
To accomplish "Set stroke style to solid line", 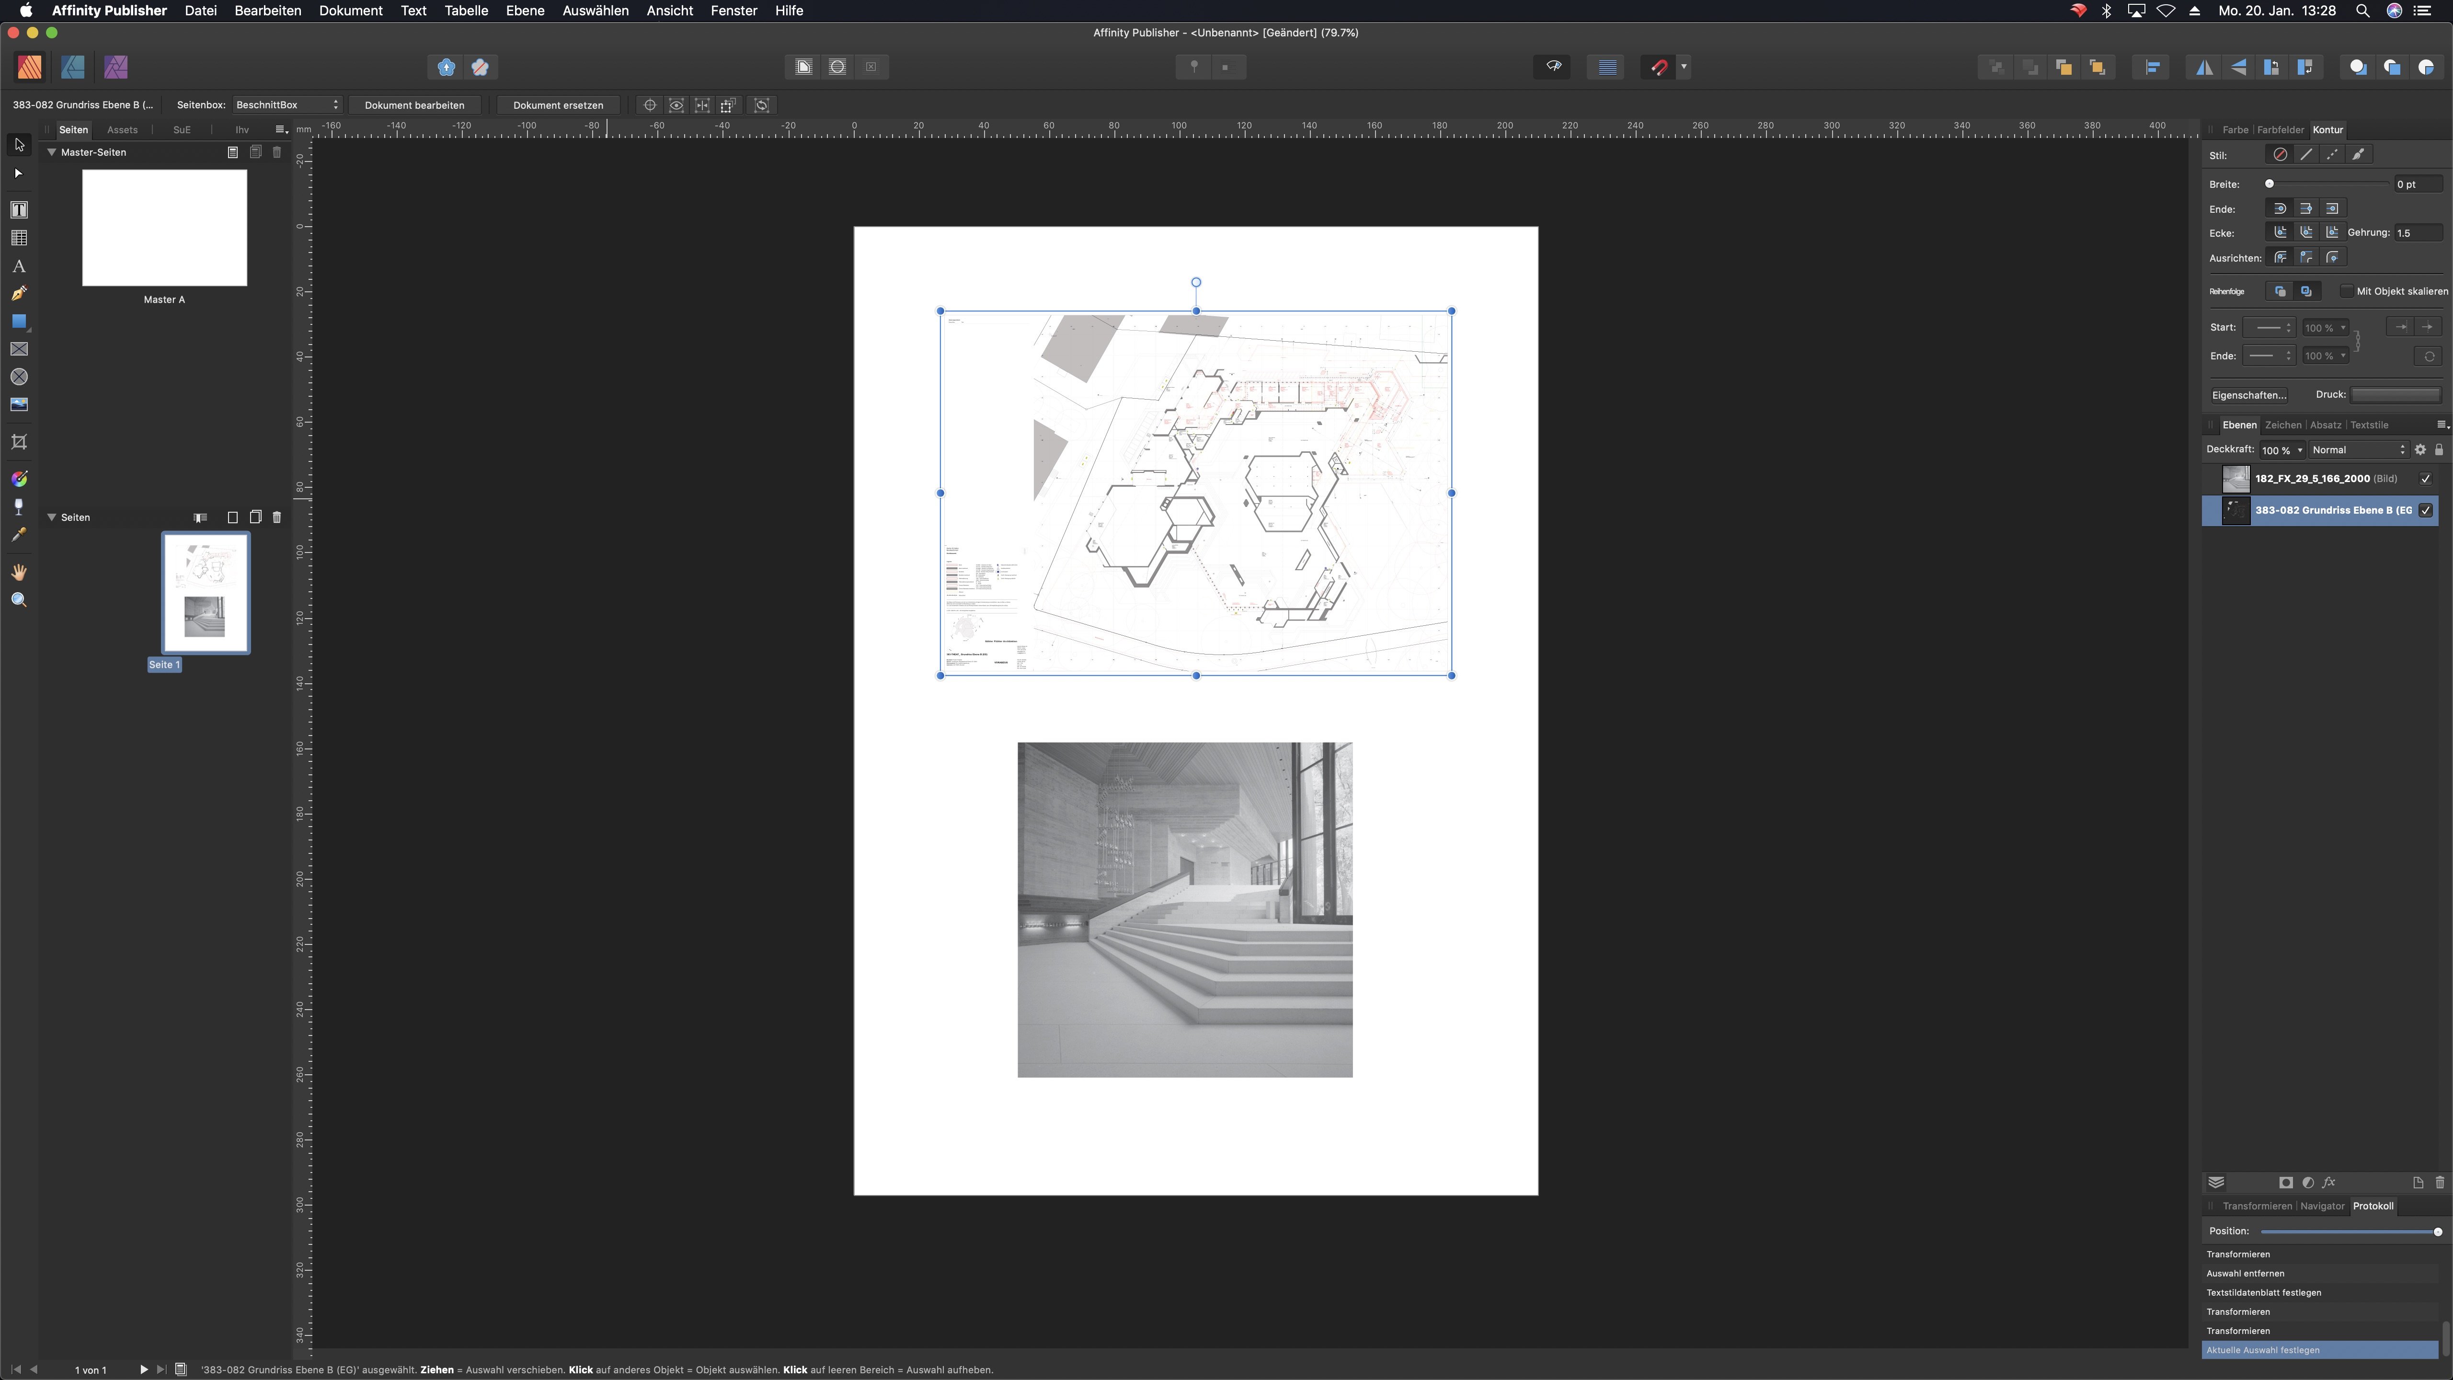I will tap(2306, 154).
